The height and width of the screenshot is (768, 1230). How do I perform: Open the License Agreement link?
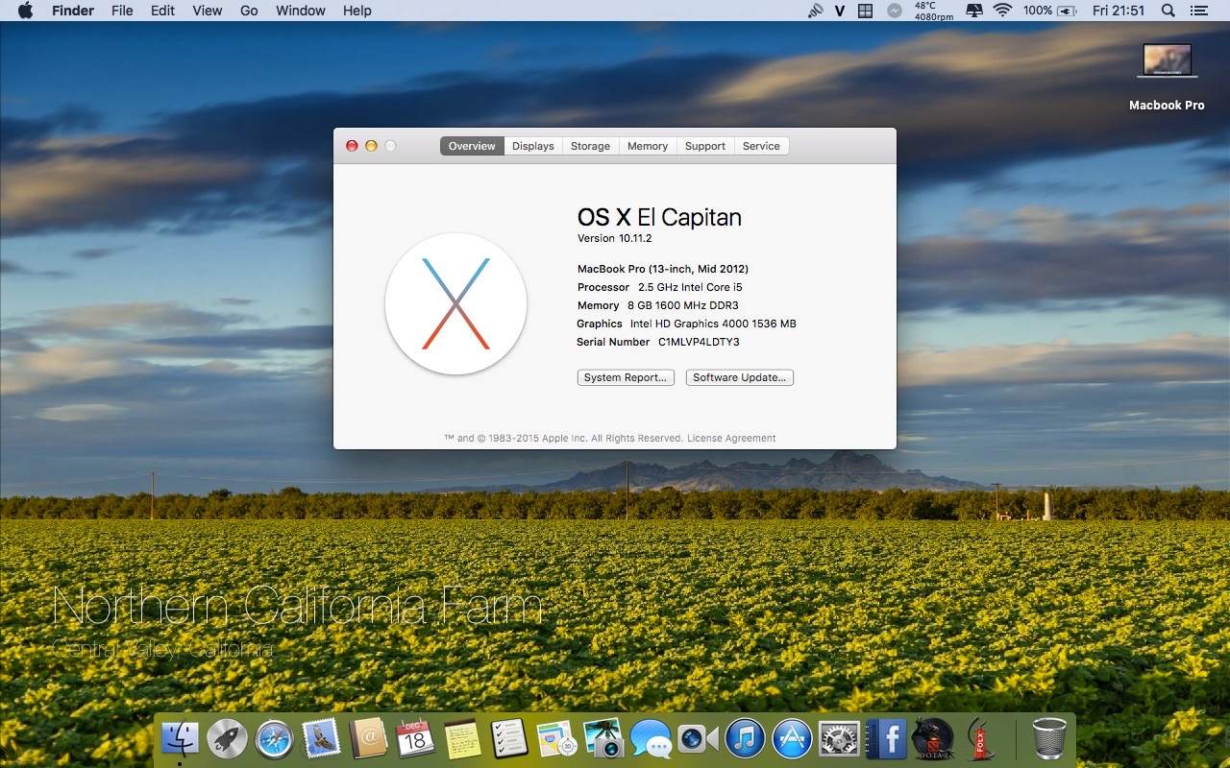coord(730,438)
